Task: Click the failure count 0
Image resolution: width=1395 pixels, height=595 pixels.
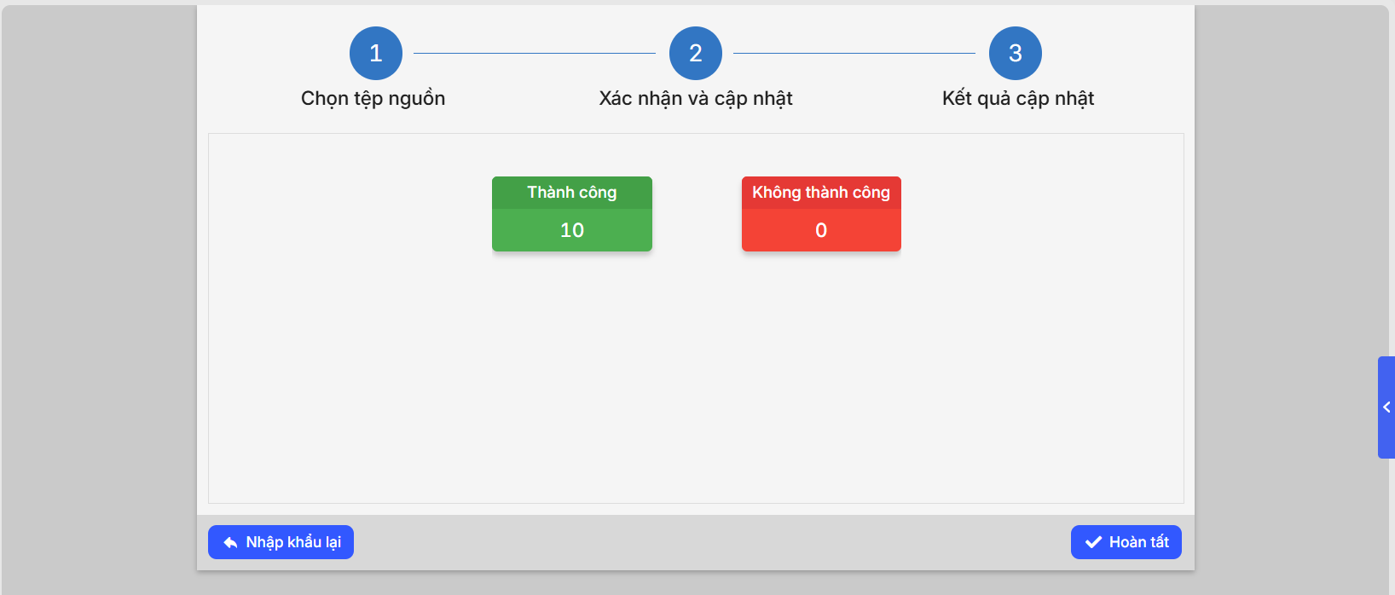Action: [821, 230]
